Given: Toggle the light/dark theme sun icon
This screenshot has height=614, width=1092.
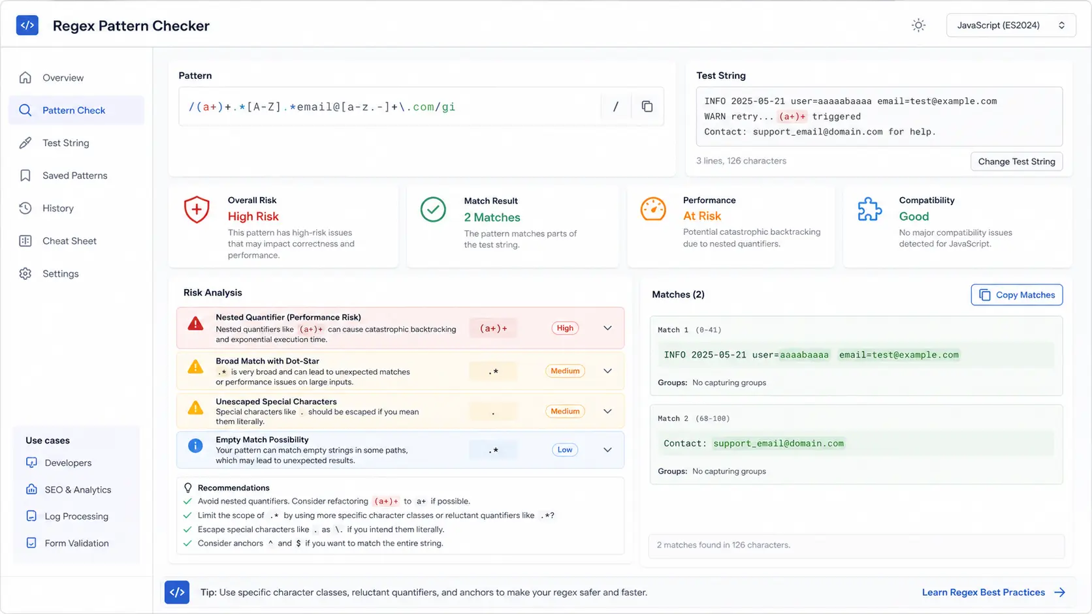Looking at the screenshot, I should (918, 25).
